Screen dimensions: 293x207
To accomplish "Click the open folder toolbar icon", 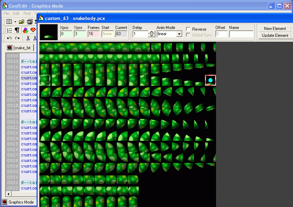I will [x=21, y=22].
